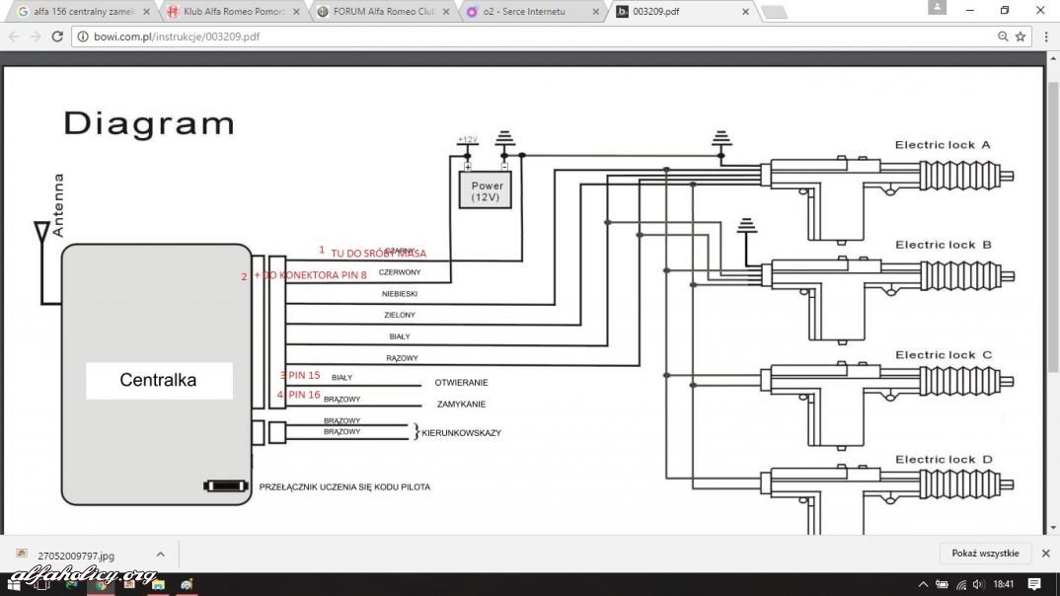The height and width of the screenshot is (596, 1060).
Task: Open the Chrome profile icon
Action: [937, 8]
